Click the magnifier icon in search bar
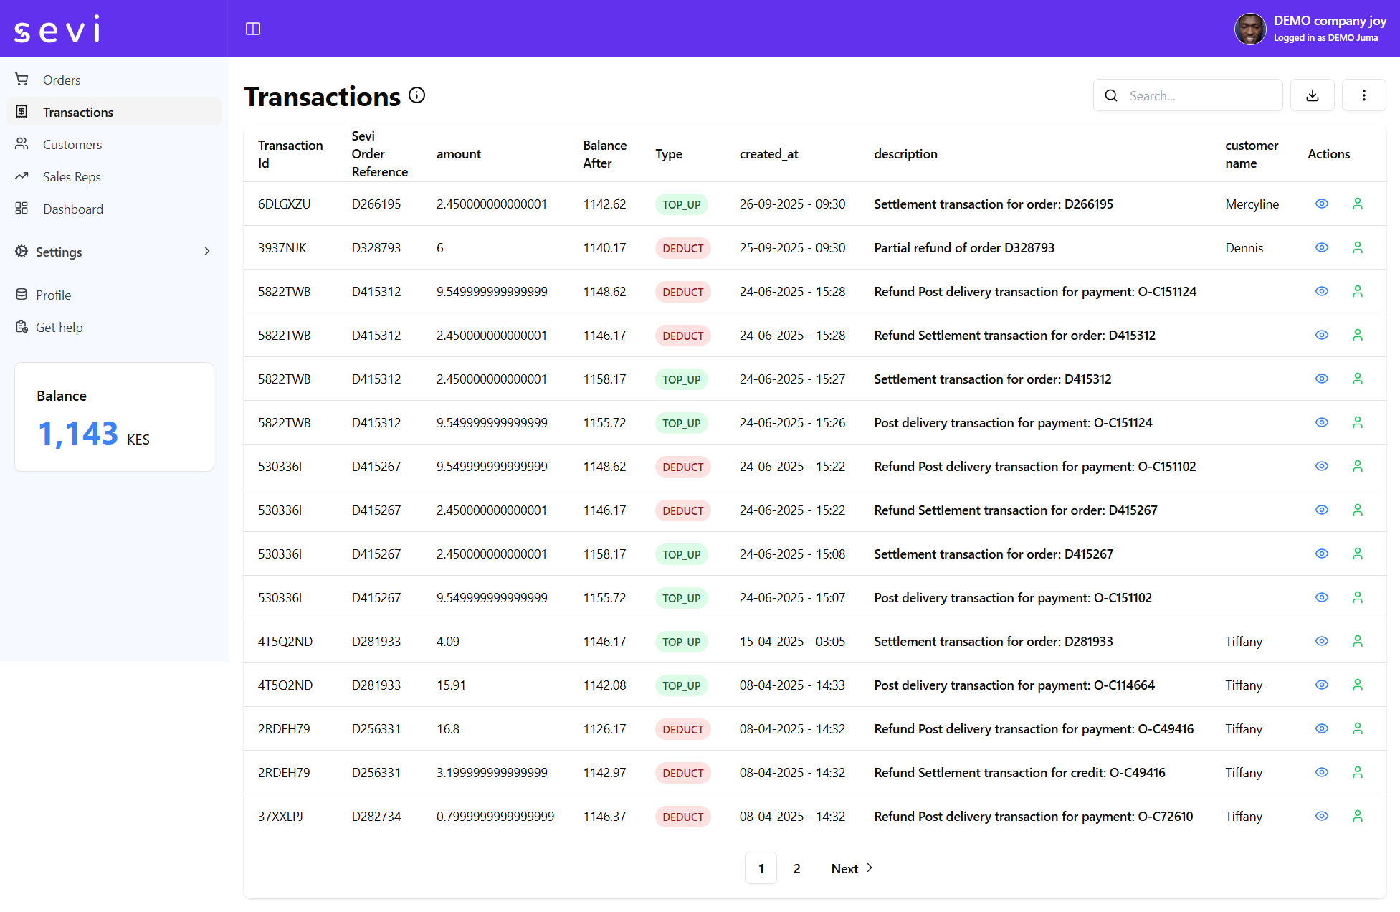 [1111, 95]
